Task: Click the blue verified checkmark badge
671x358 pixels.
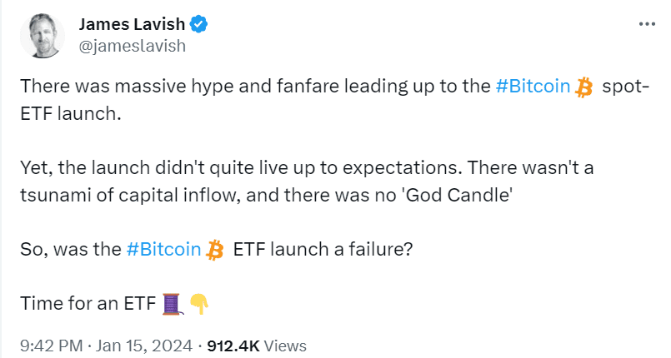Action: [200, 25]
